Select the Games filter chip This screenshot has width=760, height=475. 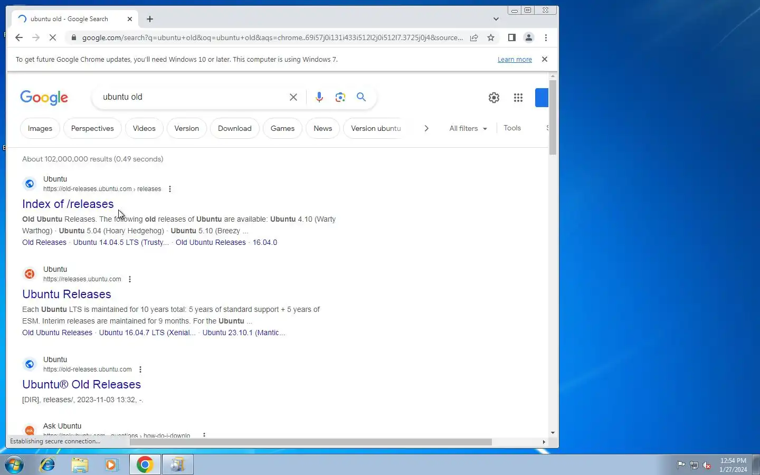[x=282, y=128]
